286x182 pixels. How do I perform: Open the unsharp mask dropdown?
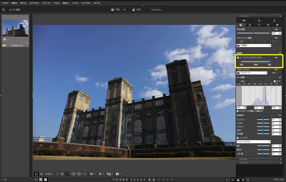pyautogui.click(x=254, y=142)
